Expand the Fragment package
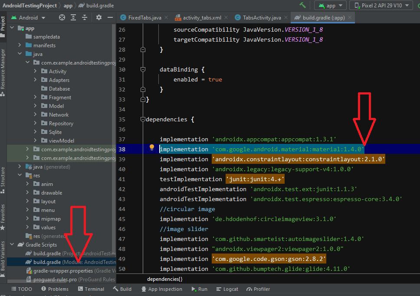Viewport: 420px width, 296px height. pos(35,97)
